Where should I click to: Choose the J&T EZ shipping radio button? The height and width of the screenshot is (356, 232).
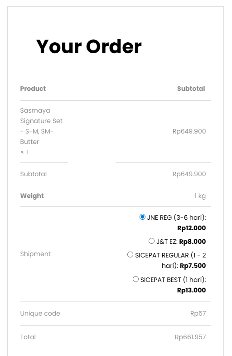[151, 241]
